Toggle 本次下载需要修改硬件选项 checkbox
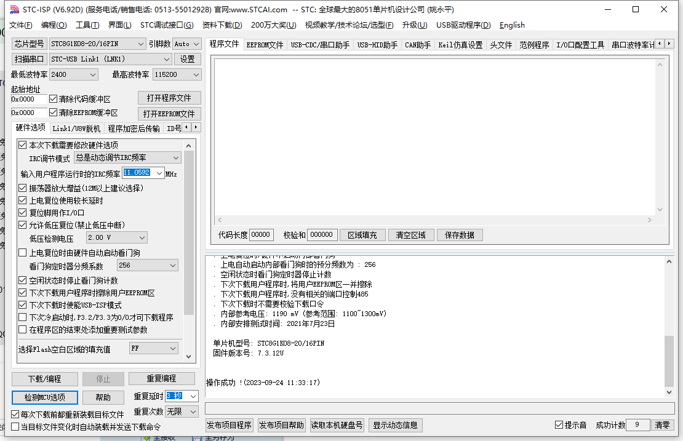This screenshot has width=683, height=441. 23,145
